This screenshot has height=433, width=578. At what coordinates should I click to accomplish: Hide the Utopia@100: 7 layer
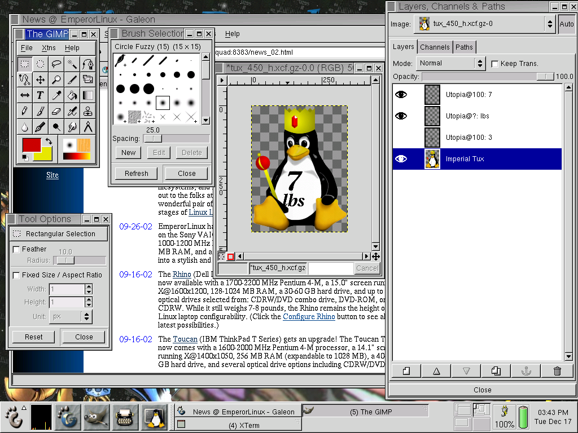[x=401, y=95]
